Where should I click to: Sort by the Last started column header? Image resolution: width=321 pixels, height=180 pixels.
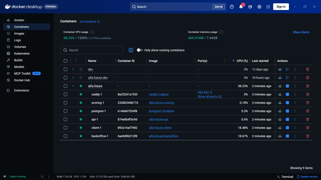click(260, 61)
